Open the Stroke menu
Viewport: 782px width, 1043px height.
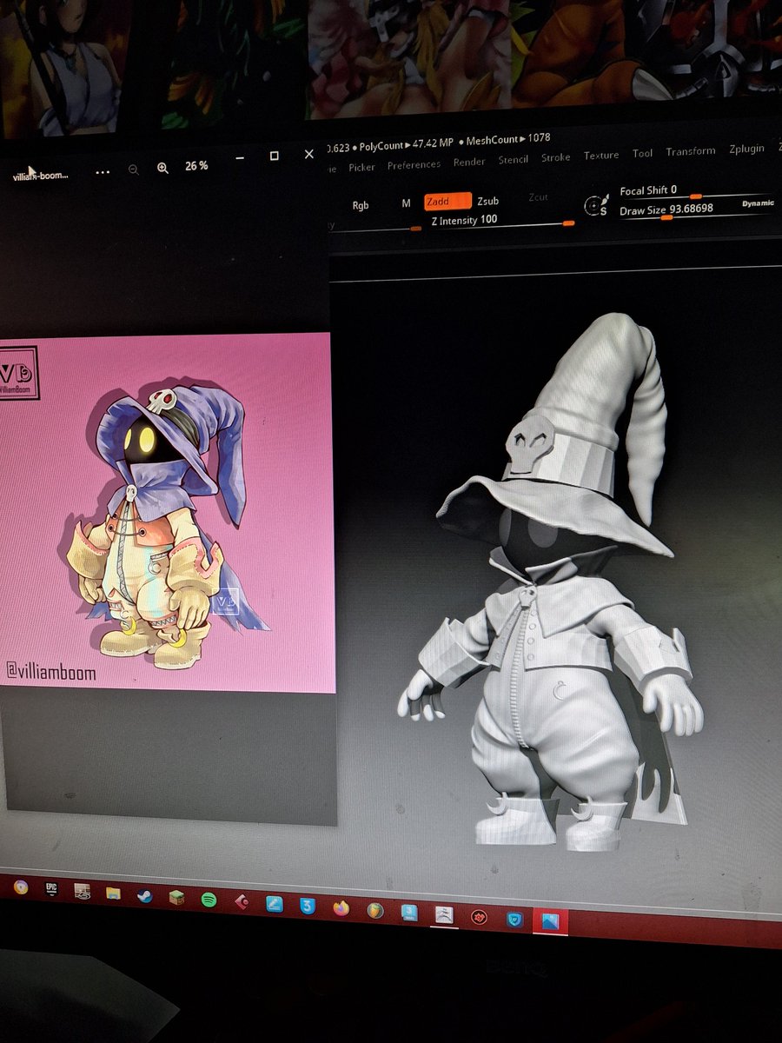(556, 157)
